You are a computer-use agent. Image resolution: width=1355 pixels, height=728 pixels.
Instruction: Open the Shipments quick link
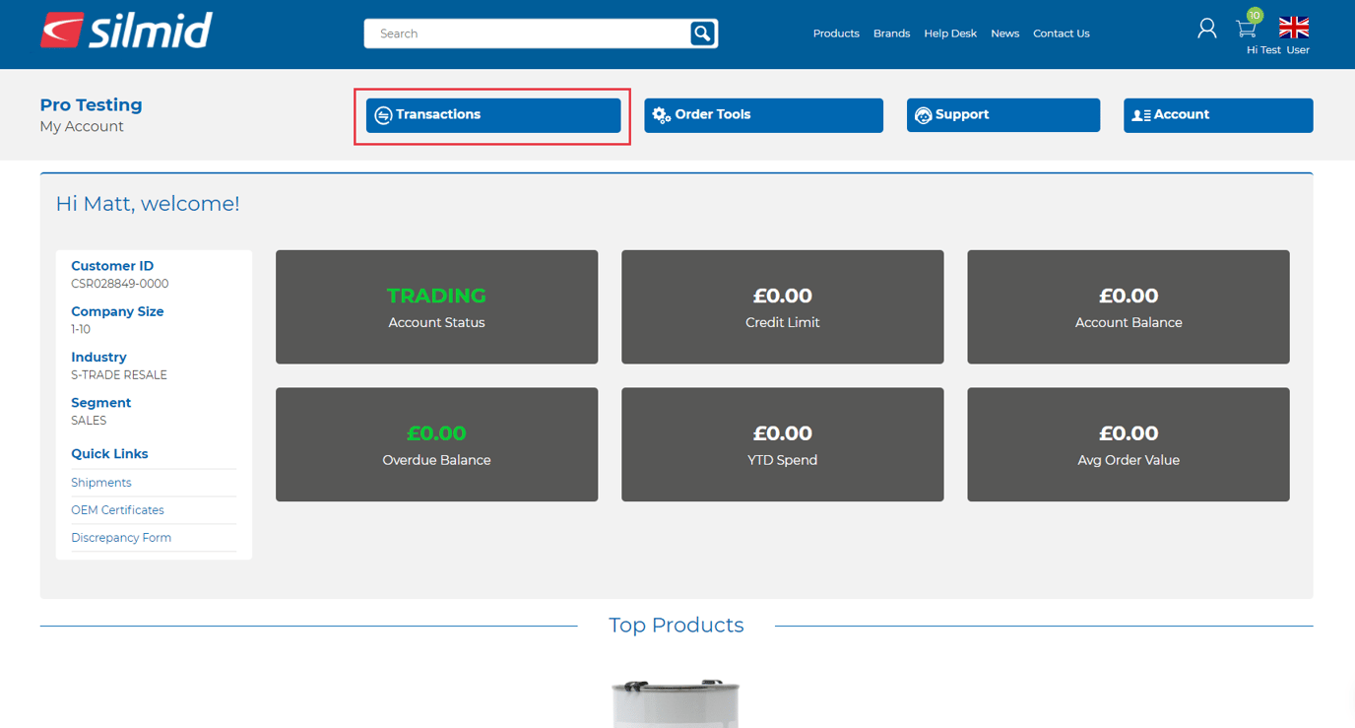point(100,483)
